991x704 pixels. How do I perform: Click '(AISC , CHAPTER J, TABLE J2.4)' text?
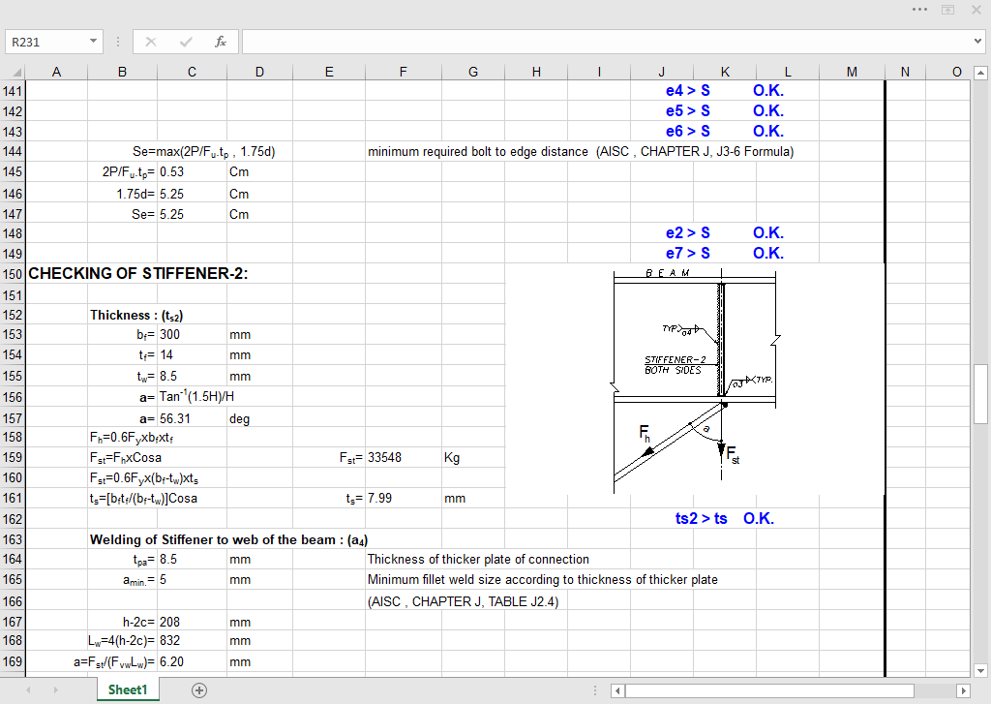[x=463, y=601]
